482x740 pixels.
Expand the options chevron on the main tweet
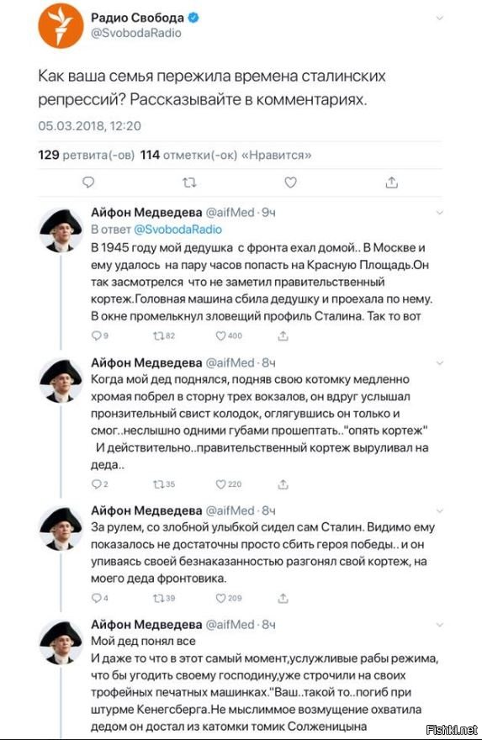tap(439, 18)
